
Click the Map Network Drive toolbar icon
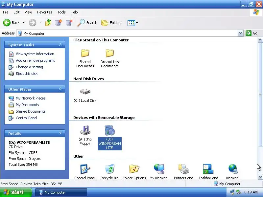pos(59,23)
